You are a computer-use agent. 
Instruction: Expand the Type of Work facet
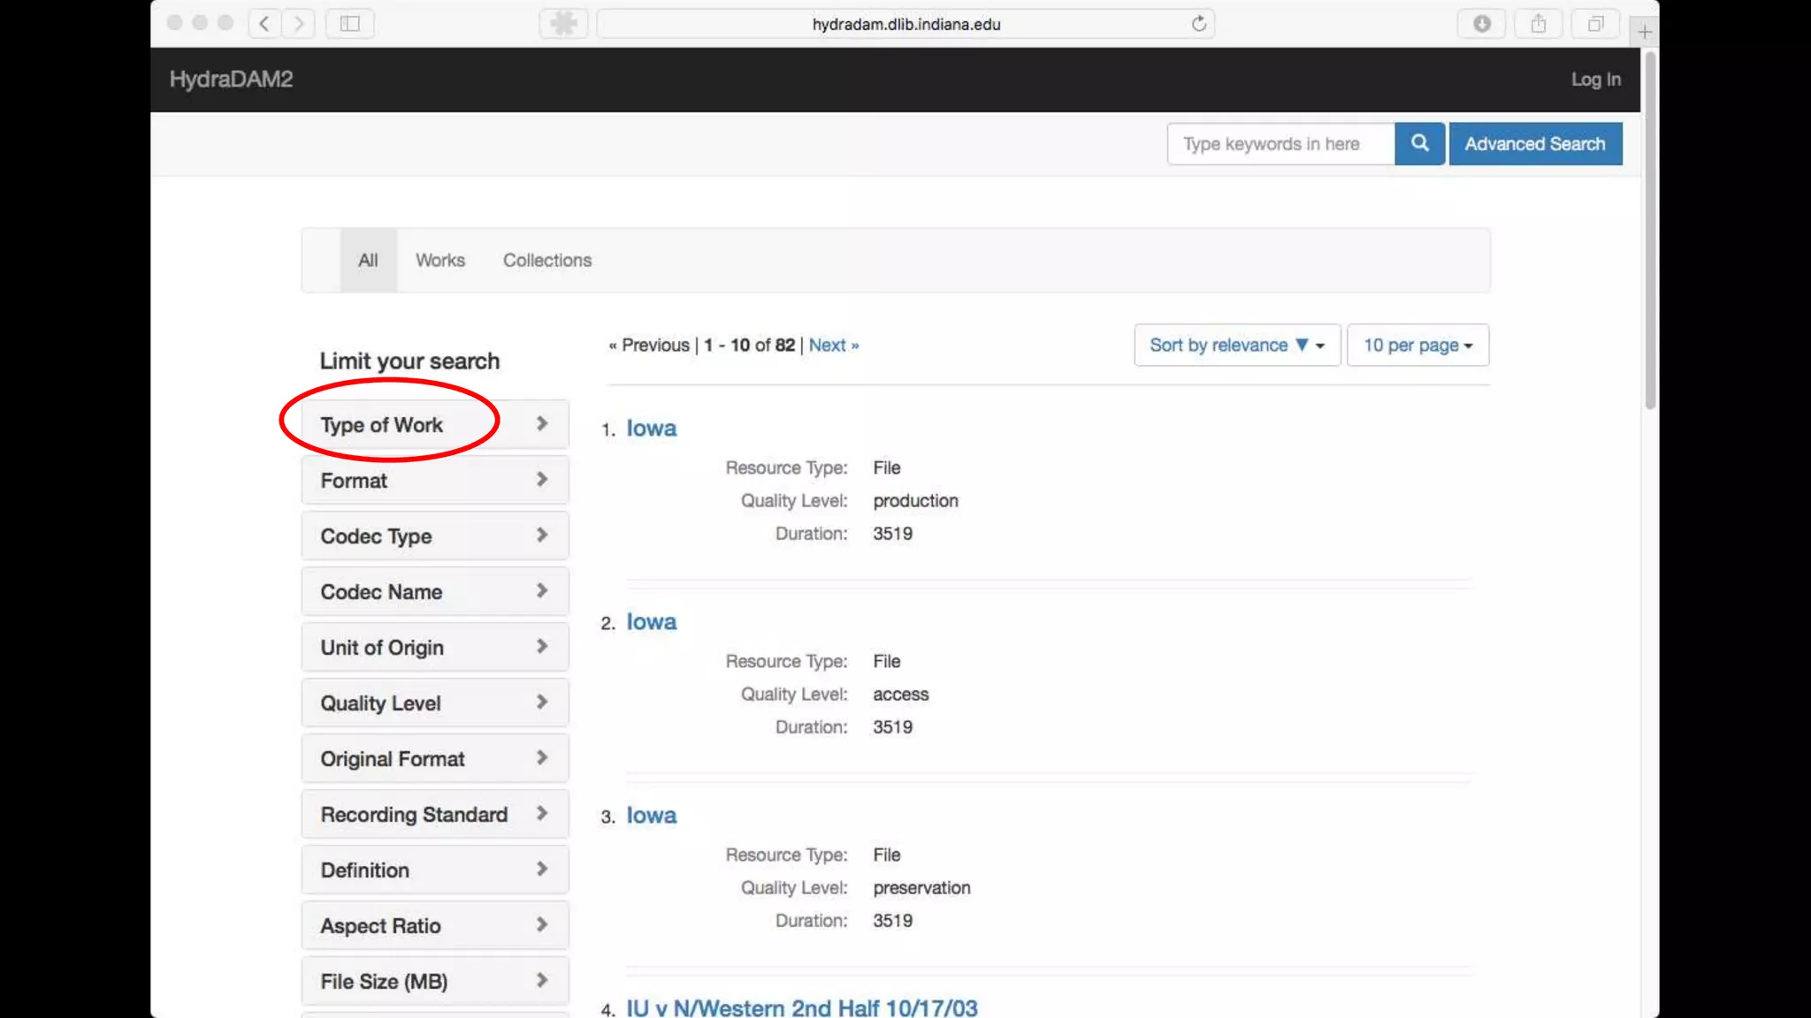tap(434, 425)
